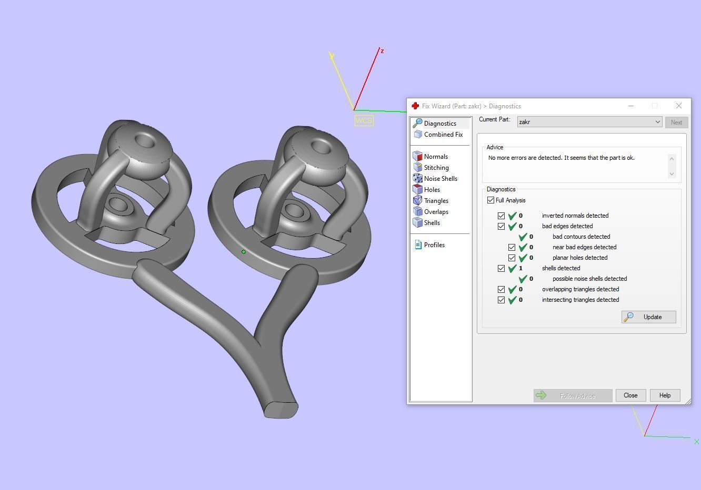Click the Noise Shells icon

pyautogui.click(x=418, y=178)
